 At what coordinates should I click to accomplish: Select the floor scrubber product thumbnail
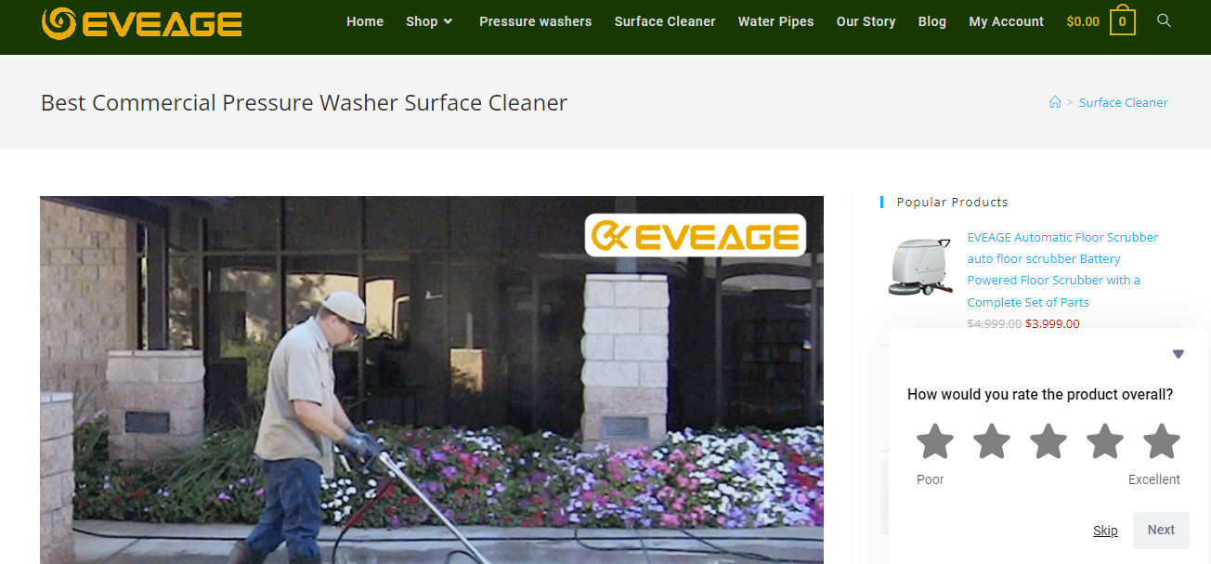click(x=920, y=267)
